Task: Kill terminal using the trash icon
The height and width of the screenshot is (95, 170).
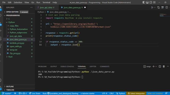Action: click(164, 66)
